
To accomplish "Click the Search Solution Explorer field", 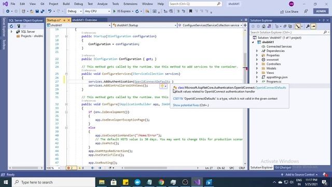I will tap(289, 32).
